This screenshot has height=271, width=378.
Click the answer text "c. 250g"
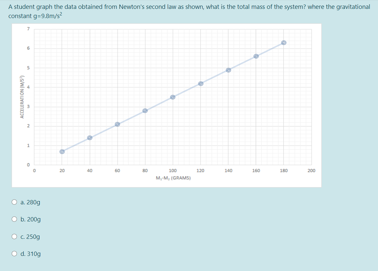pos(30,237)
